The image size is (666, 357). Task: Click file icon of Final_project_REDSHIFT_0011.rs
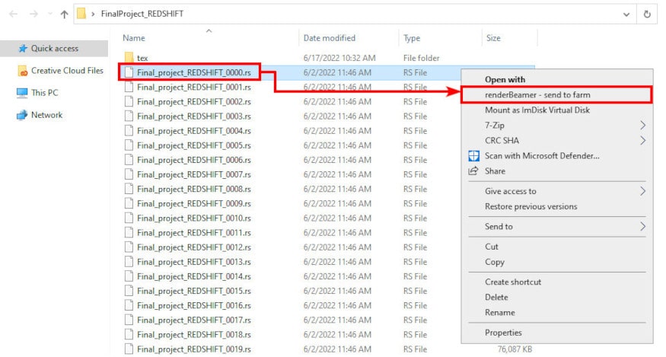pos(129,232)
